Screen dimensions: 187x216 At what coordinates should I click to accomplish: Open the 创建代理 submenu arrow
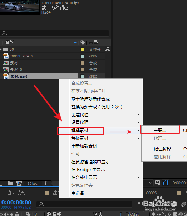click(138, 115)
